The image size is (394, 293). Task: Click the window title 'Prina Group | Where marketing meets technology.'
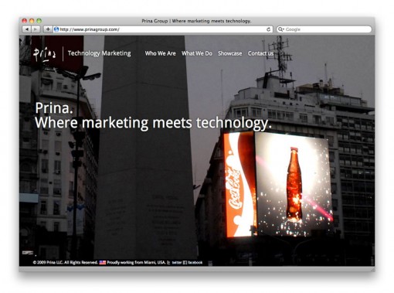tap(196, 21)
